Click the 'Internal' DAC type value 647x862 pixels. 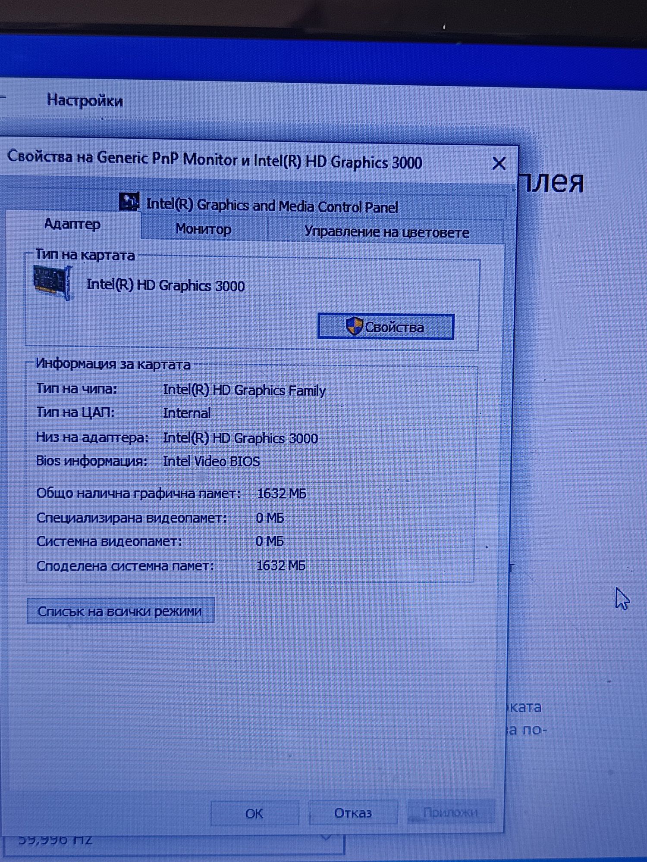[187, 413]
